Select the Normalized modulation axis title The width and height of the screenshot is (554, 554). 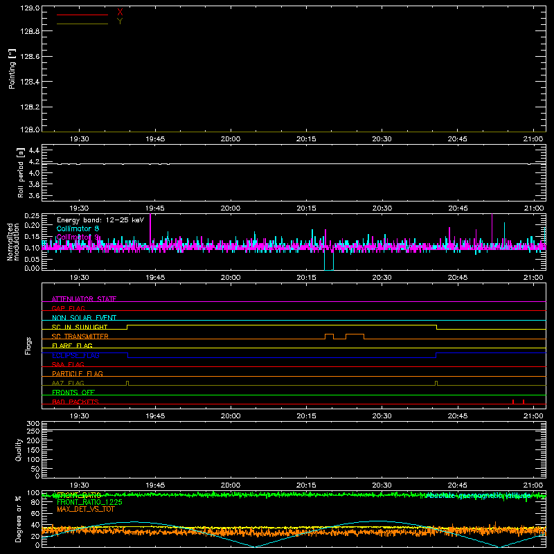coord(13,242)
